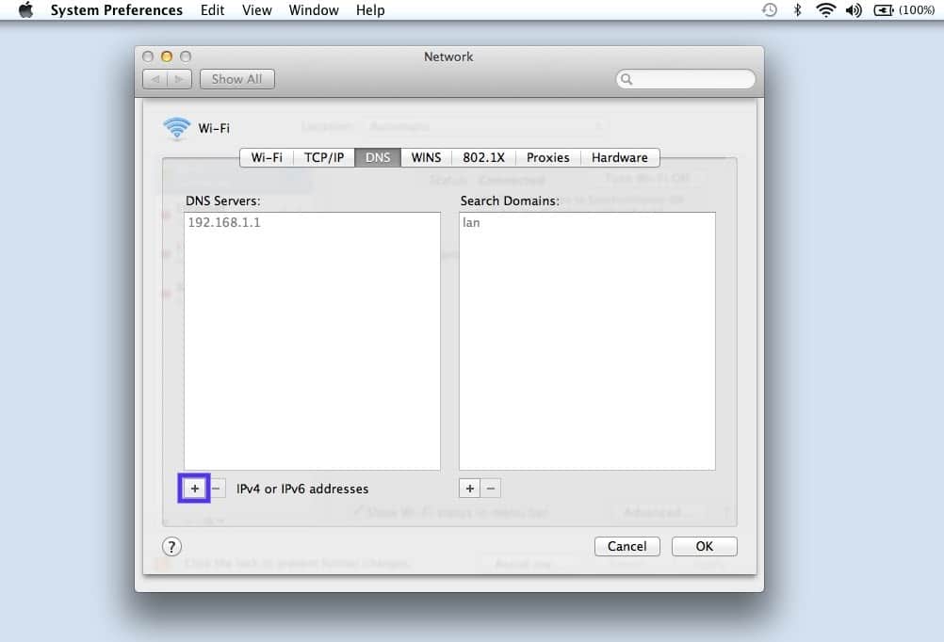The height and width of the screenshot is (642, 944).
Task: Click the OK button
Action: tap(704, 546)
